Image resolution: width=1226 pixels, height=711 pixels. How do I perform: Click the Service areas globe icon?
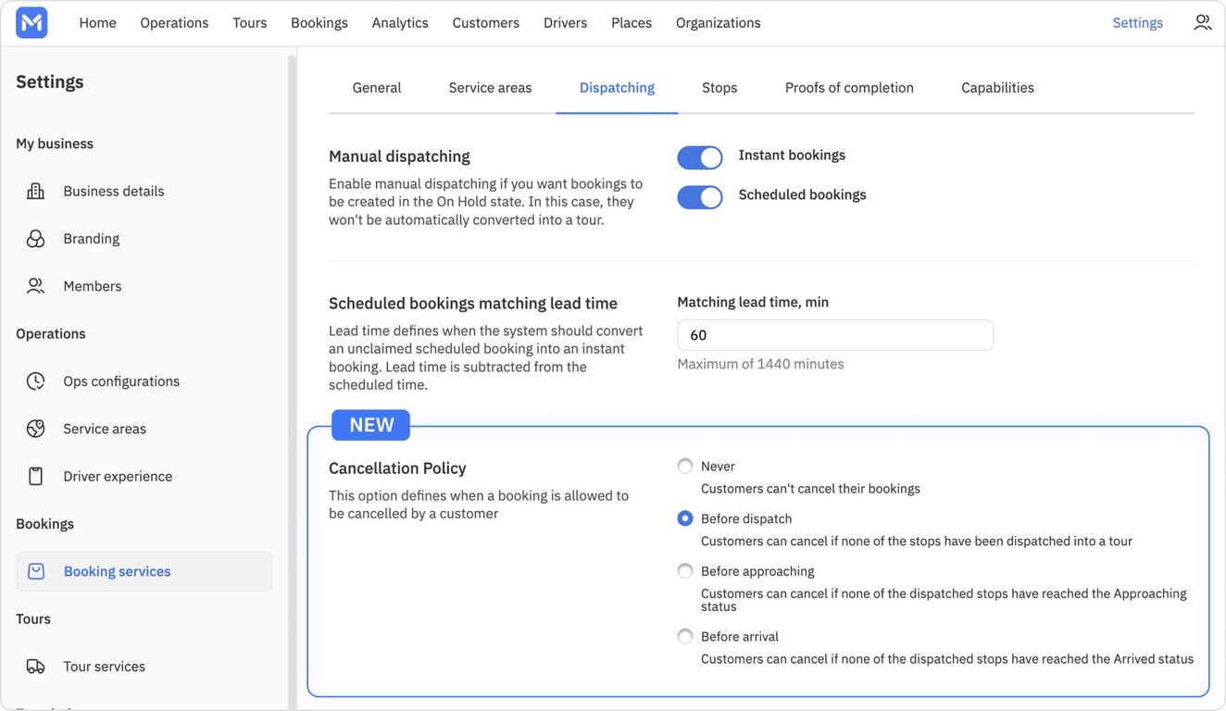click(x=36, y=429)
